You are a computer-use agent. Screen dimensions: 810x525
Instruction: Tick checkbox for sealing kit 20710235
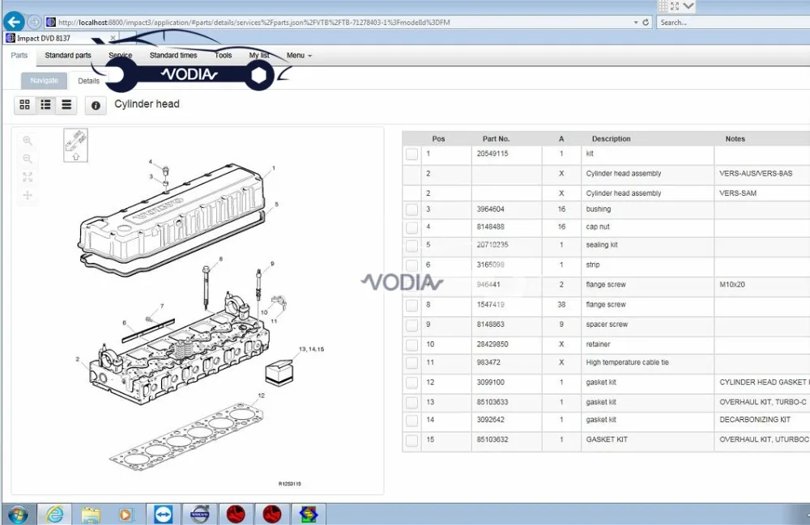[x=411, y=245]
